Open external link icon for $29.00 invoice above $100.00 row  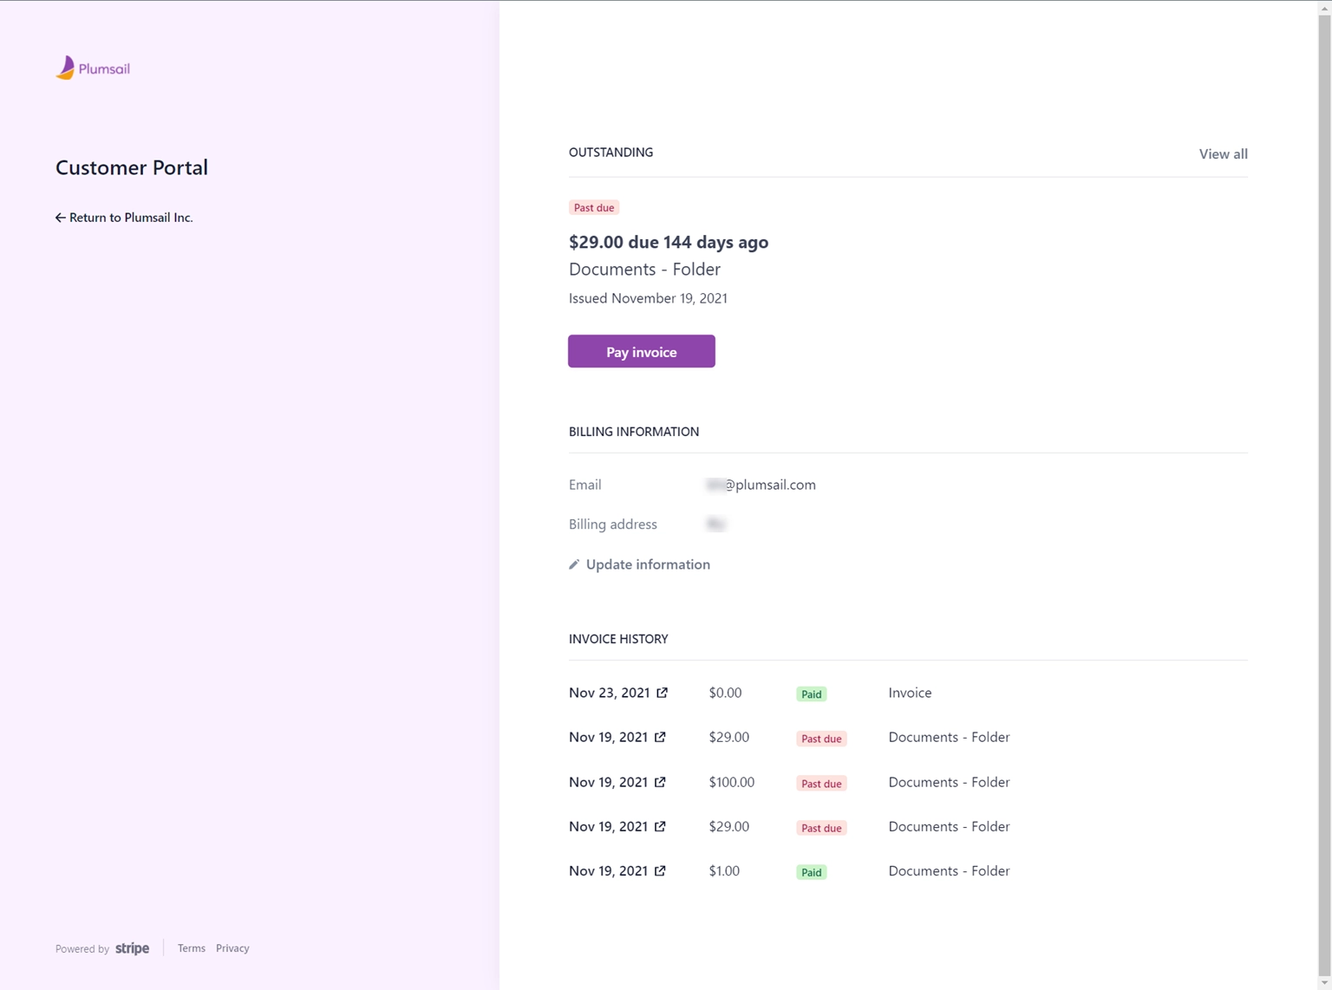click(x=660, y=737)
